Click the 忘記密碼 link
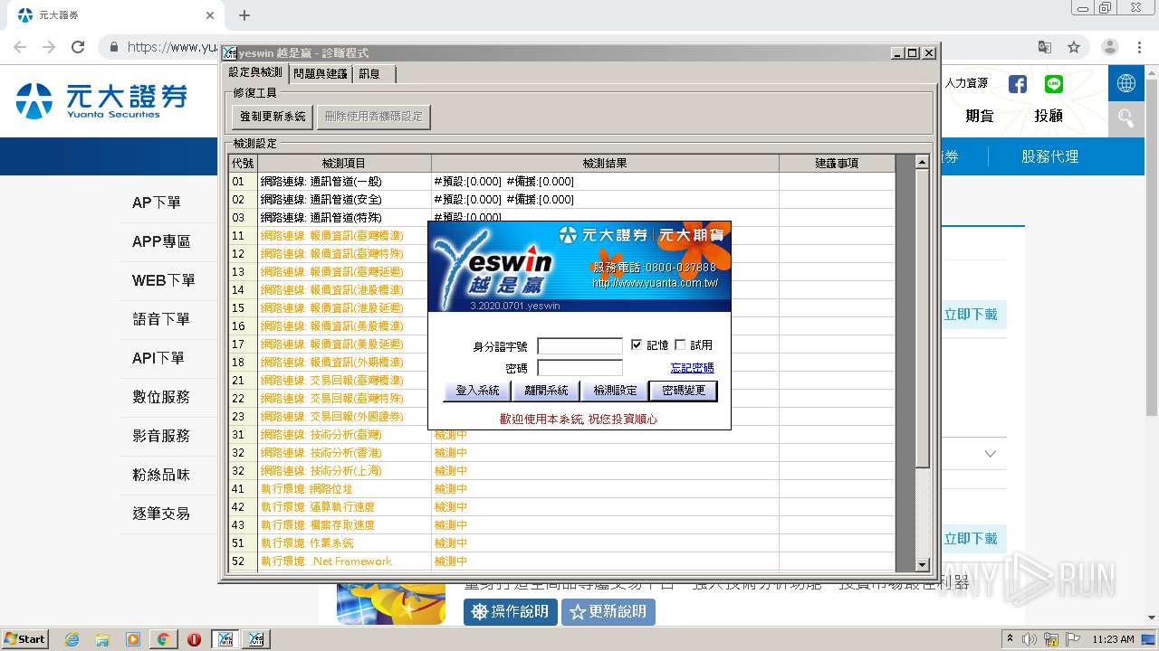The width and height of the screenshot is (1159, 651). click(x=692, y=368)
